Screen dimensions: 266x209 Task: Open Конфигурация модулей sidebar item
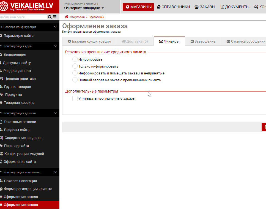[24, 154]
